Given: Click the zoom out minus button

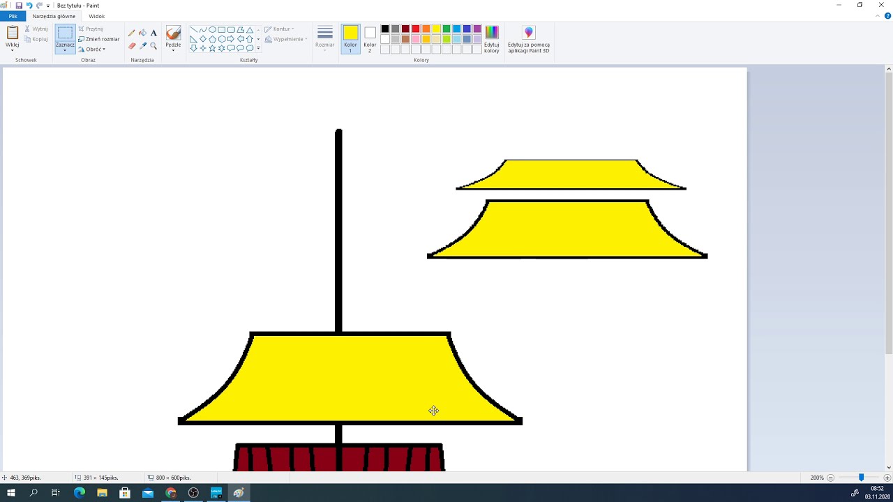Looking at the screenshot, I should tap(830, 478).
